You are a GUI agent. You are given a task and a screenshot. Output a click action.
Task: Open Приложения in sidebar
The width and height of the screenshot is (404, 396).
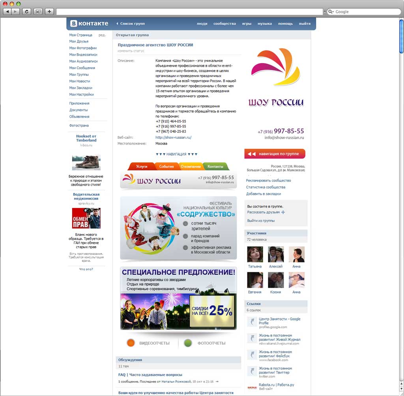point(79,103)
